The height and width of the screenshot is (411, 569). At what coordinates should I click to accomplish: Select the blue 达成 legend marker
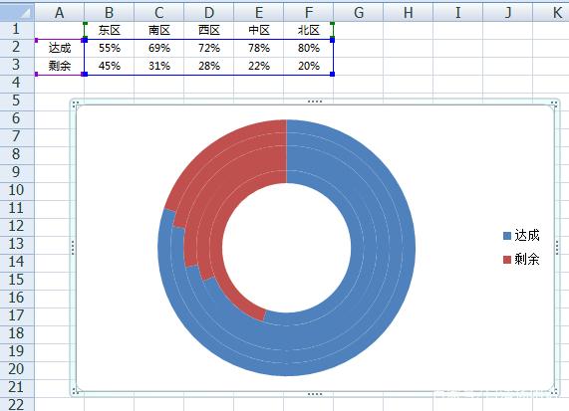coord(507,236)
